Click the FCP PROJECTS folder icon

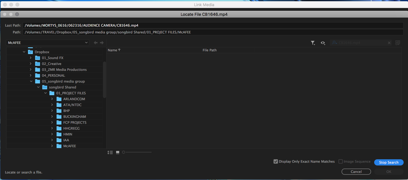coord(59,122)
